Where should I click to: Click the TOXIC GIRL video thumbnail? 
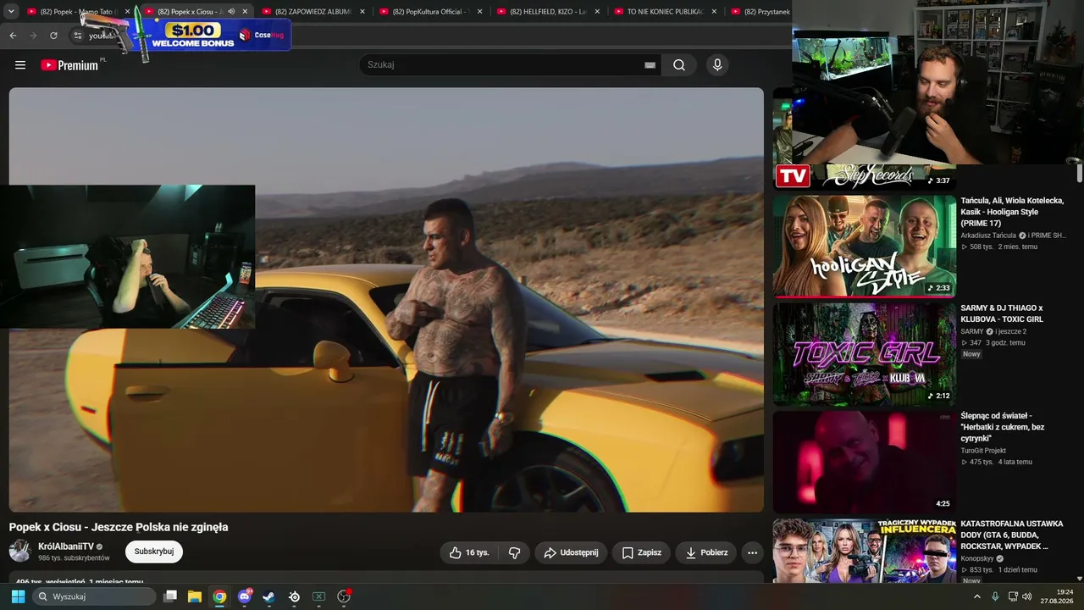pyautogui.click(x=865, y=354)
